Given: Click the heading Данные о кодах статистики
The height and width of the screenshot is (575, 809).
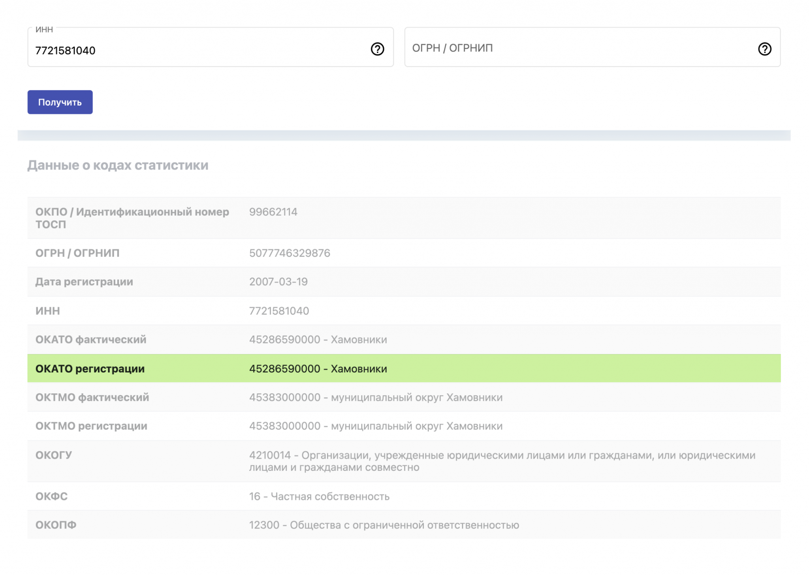Looking at the screenshot, I should click(x=118, y=165).
